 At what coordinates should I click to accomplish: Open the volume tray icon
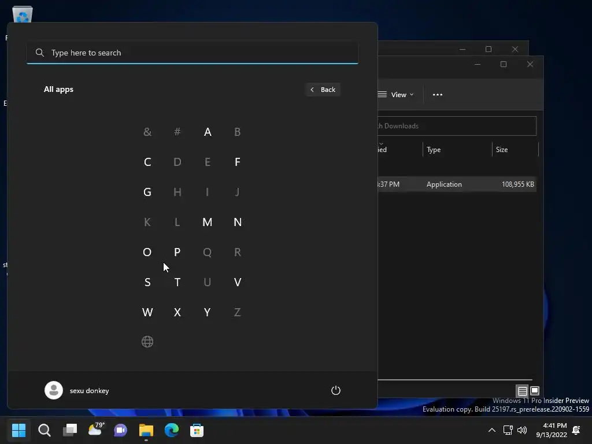522,430
